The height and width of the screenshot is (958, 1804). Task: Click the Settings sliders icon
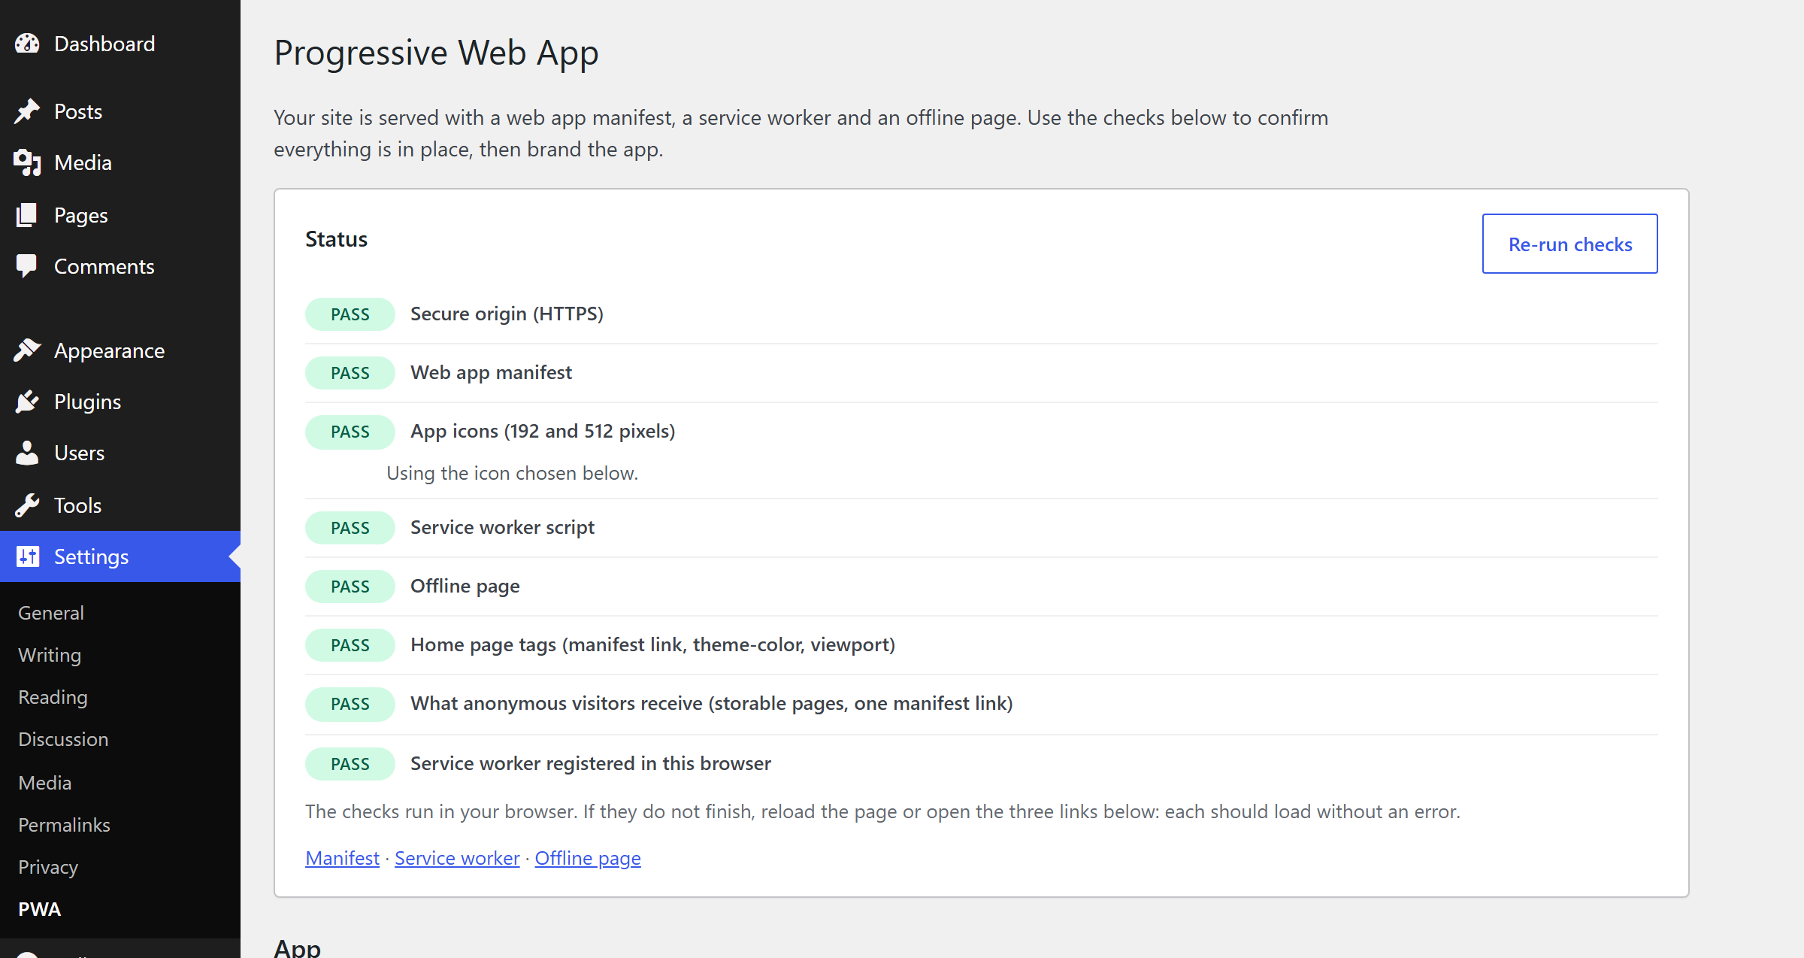click(27, 556)
